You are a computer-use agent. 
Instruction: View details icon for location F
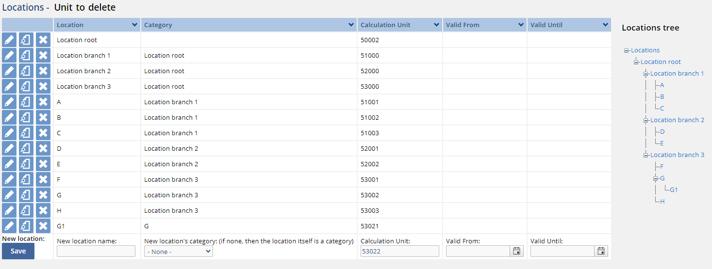pos(26,180)
